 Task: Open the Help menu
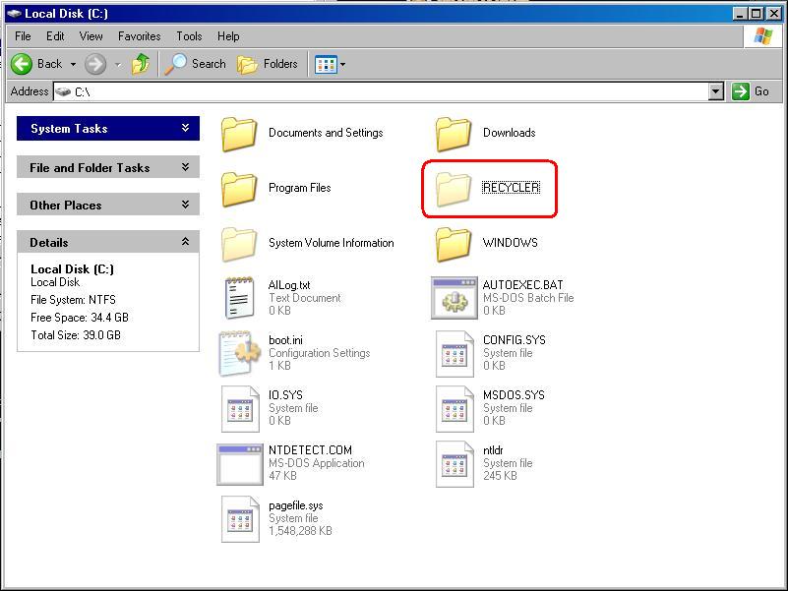pyautogui.click(x=228, y=36)
